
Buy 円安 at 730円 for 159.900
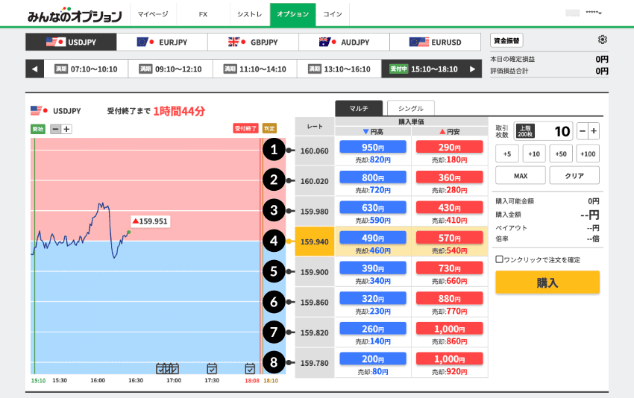pyautogui.click(x=449, y=268)
